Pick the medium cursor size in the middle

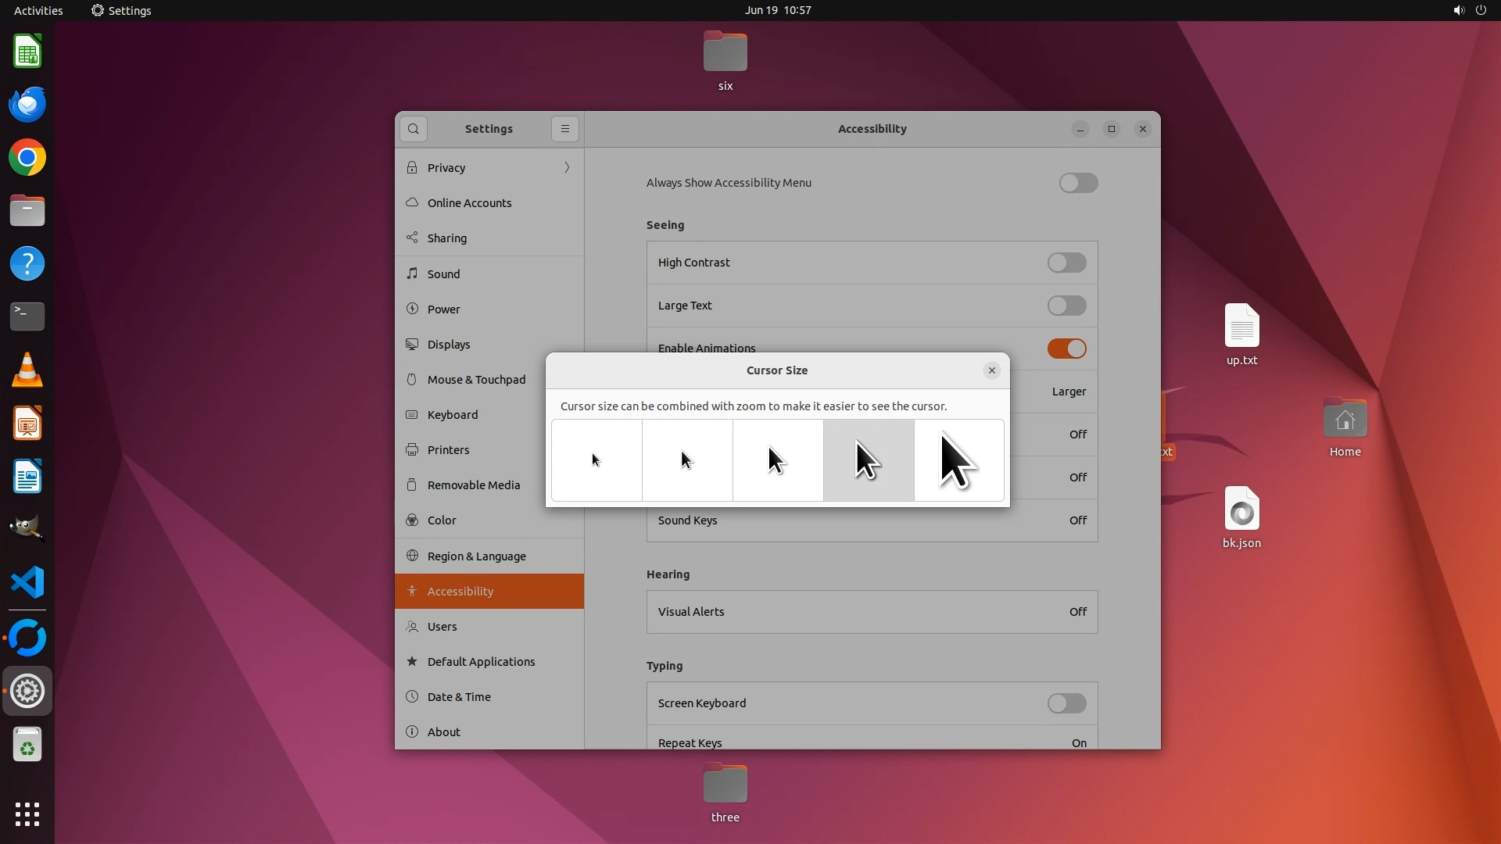[778, 460]
